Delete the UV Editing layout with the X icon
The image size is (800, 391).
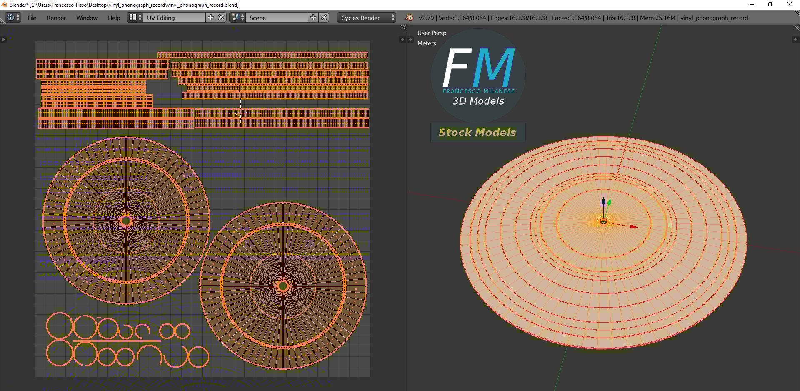pyautogui.click(x=221, y=18)
